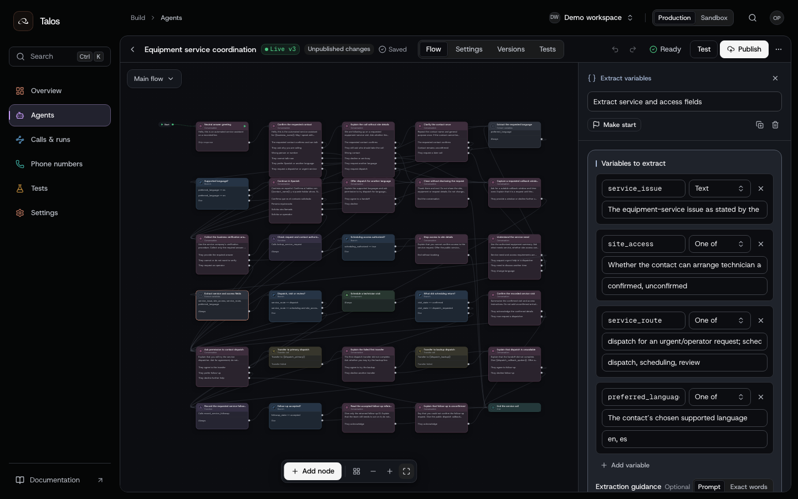Change preferred_language type dropdown
The image size is (798, 499).
click(719, 397)
